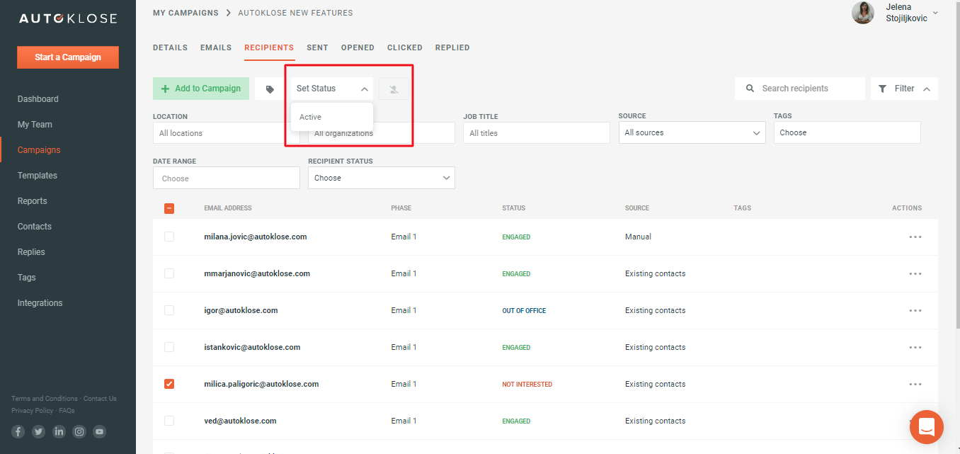
Task: Switch to the Details tab
Action: pyautogui.click(x=170, y=47)
